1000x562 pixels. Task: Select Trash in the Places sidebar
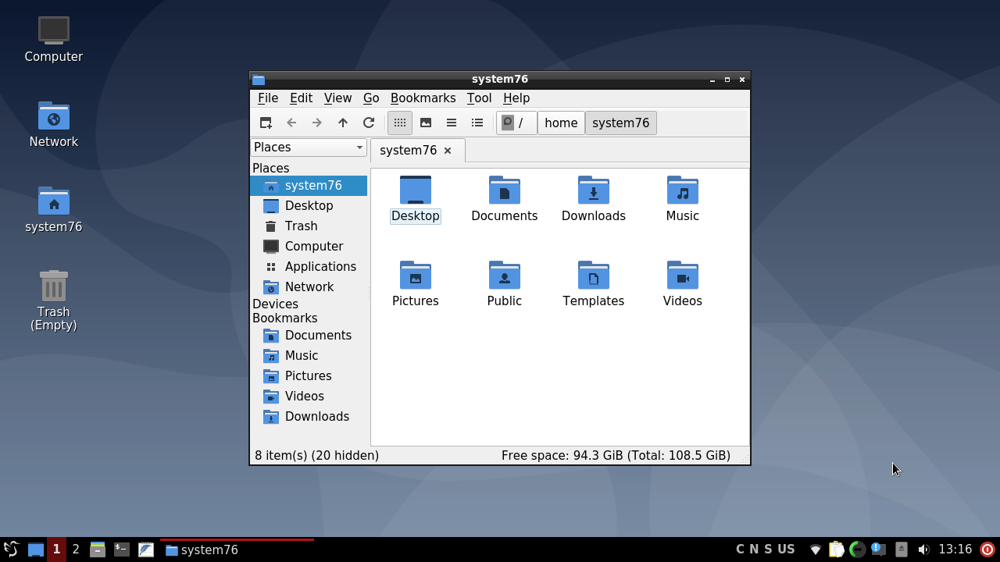[x=301, y=226]
